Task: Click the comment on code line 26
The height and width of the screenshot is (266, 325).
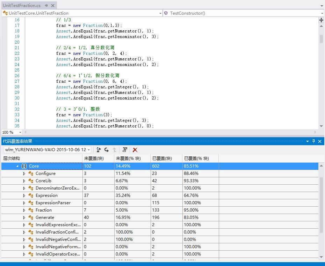Action: tap(88, 75)
